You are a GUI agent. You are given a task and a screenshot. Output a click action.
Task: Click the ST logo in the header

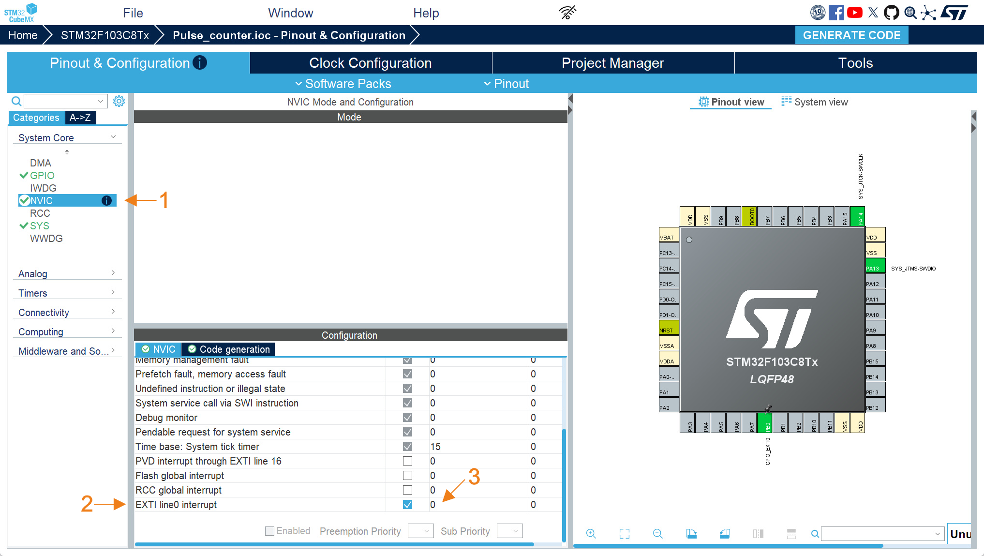pyautogui.click(x=954, y=13)
